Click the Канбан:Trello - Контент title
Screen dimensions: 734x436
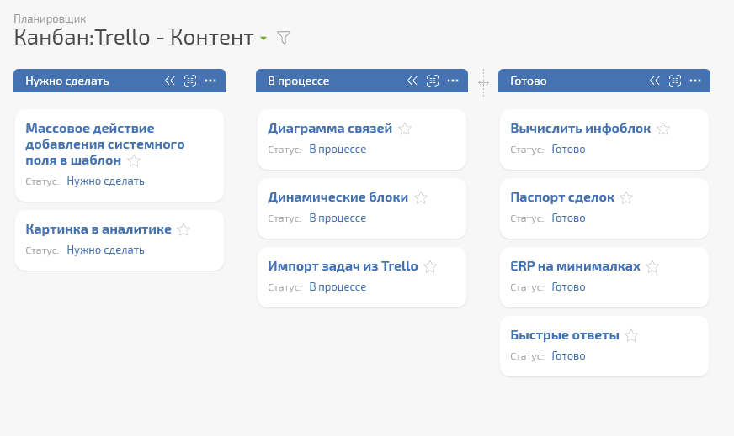pyautogui.click(x=134, y=38)
